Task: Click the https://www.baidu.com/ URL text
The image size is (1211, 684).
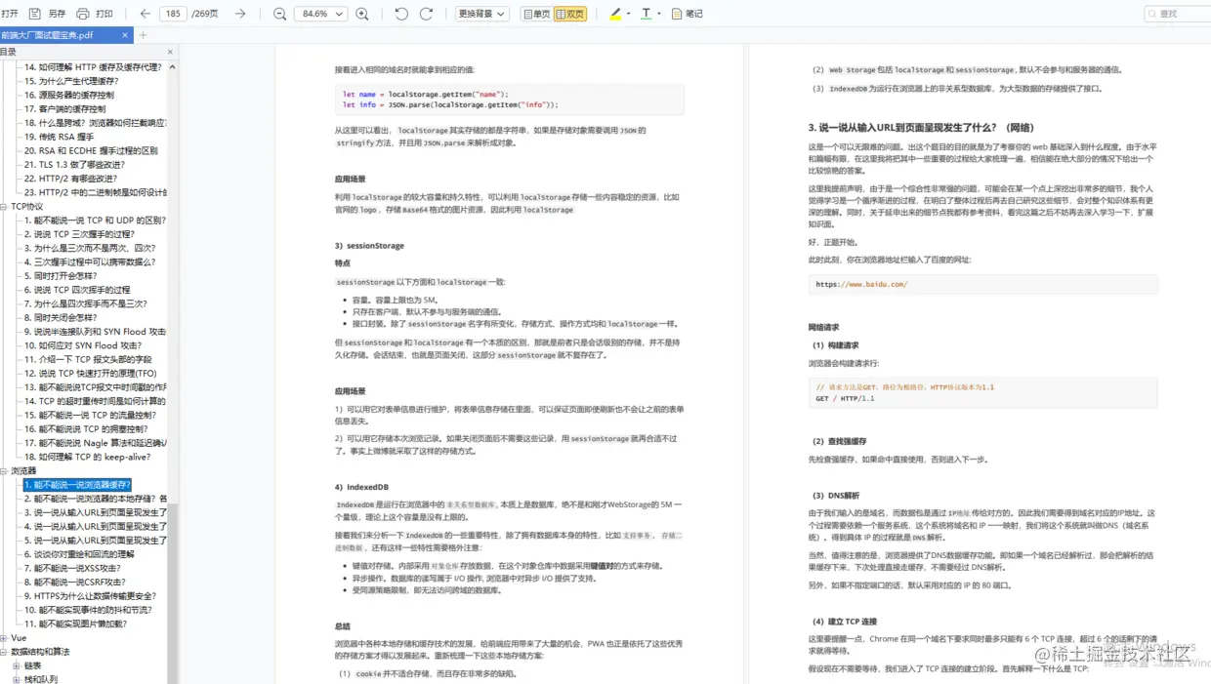Action: [x=861, y=284]
